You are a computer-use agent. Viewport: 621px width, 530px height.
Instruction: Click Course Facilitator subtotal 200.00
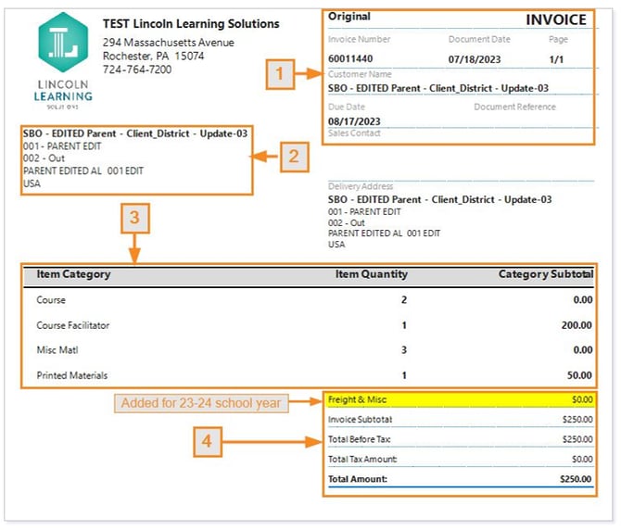[x=577, y=325]
